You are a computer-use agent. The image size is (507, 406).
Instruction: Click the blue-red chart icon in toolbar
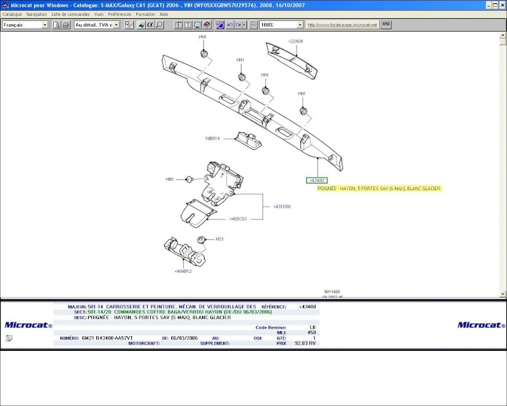(x=220, y=25)
